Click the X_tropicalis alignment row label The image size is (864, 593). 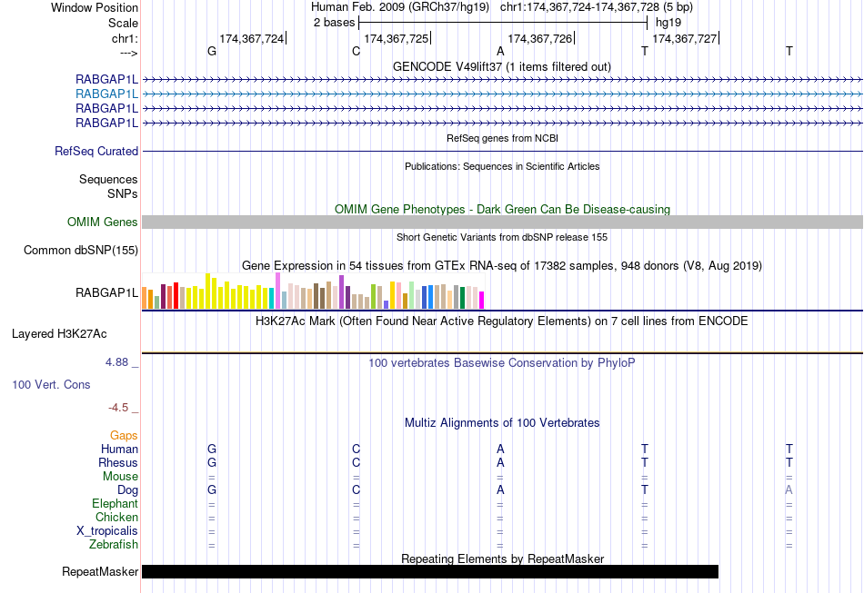point(107,531)
